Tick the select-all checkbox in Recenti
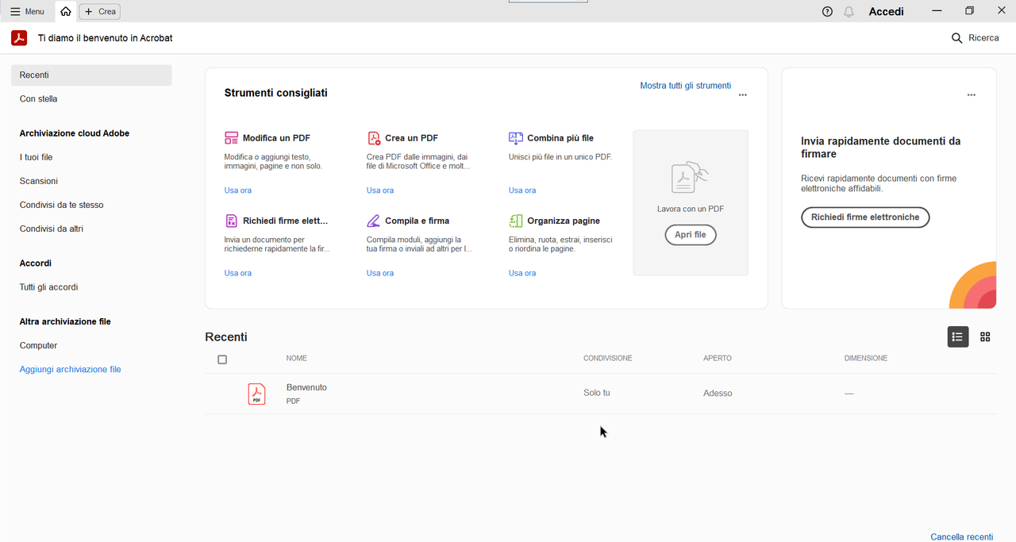The image size is (1016, 542). click(222, 359)
